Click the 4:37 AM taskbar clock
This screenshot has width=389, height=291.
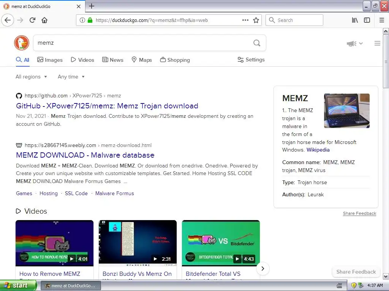375,286
